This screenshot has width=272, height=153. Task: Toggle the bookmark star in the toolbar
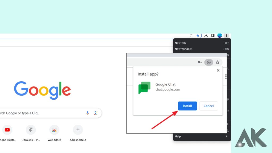point(198,35)
